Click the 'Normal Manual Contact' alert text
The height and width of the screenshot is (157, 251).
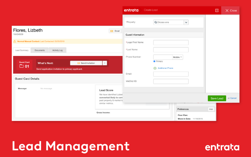click(29, 41)
